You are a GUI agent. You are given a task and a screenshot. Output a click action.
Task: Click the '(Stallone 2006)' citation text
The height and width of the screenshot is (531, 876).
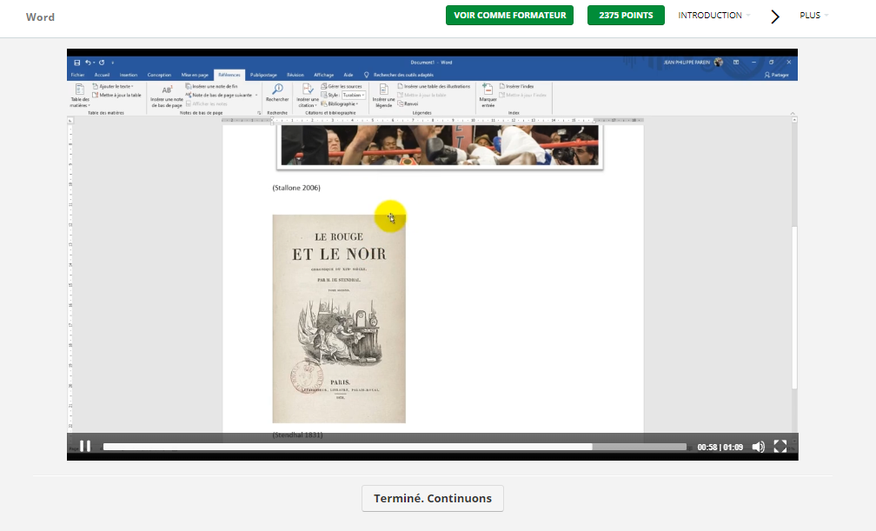click(296, 188)
